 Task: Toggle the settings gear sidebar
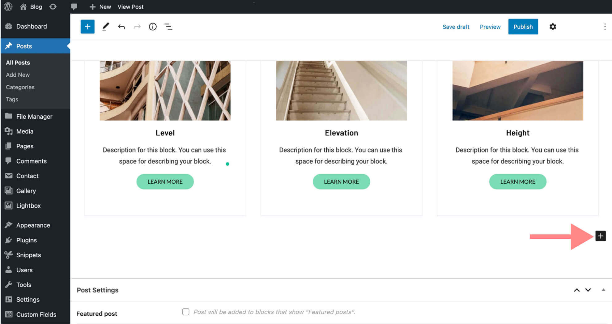553,27
